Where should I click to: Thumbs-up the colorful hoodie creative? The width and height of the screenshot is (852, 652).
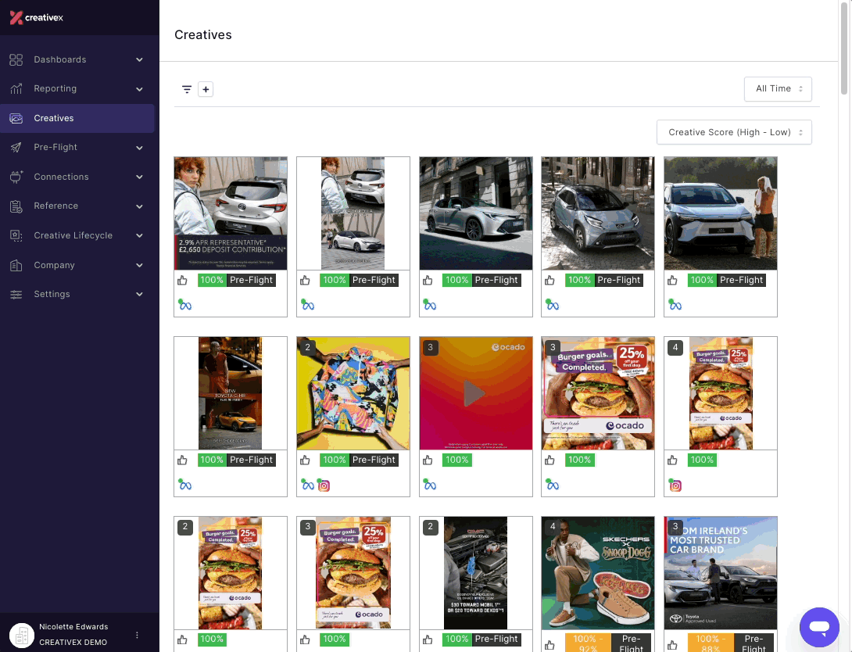click(305, 460)
